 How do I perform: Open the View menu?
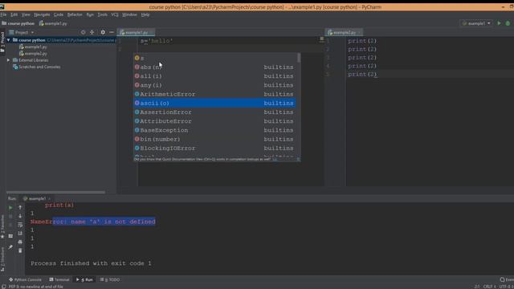pyautogui.click(x=26, y=14)
